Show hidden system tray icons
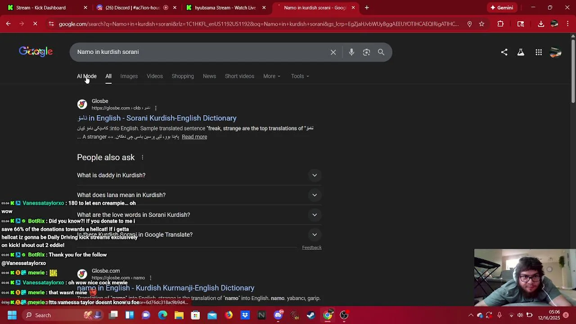 (x=471, y=315)
